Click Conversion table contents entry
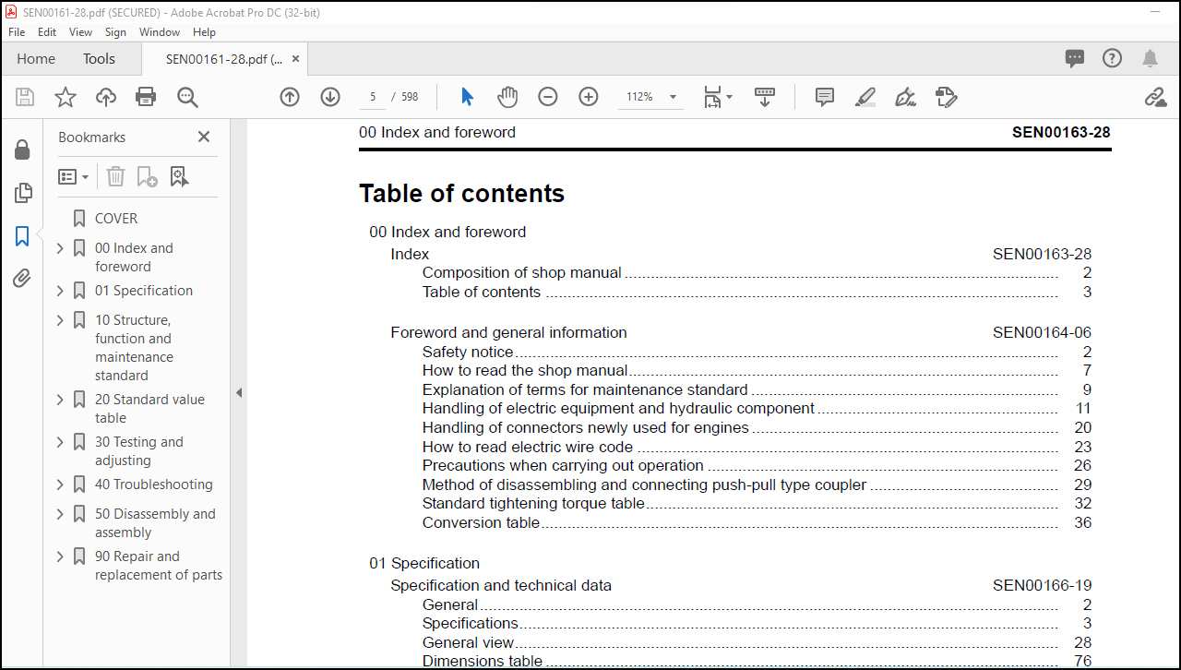The width and height of the screenshot is (1181, 670). [x=481, y=522]
